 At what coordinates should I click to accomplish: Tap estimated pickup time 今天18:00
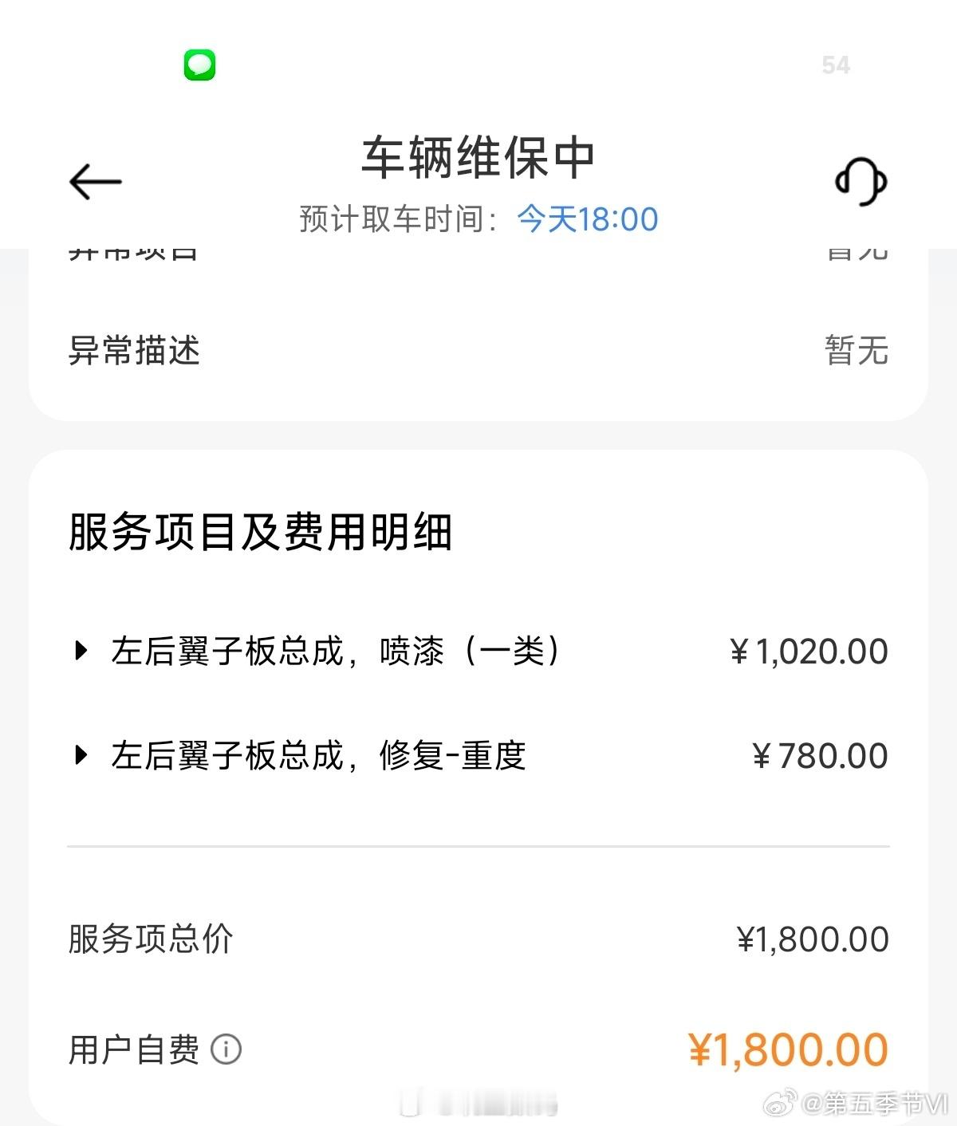click(x=588, y=219)
